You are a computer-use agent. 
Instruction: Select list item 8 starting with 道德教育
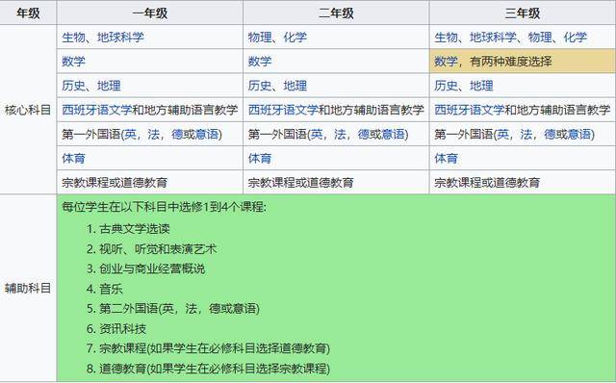coord(215,369)
